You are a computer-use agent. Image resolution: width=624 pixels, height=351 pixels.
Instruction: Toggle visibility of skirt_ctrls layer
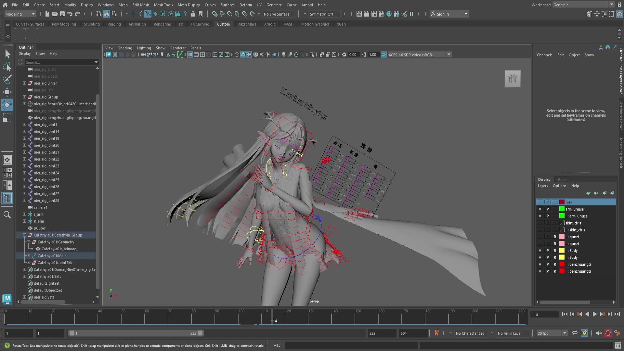(x=540, y=223)
